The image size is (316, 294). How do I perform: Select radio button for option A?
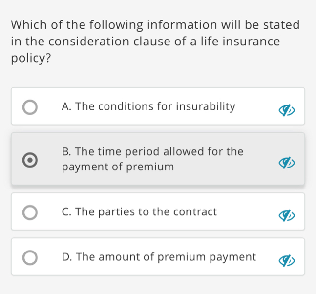[x=30, y=107]
